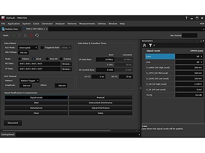The image size is (205, 153).
Task: Click the circular reset arrow icon
Action: pyautogui.click(x=37, y=35)
